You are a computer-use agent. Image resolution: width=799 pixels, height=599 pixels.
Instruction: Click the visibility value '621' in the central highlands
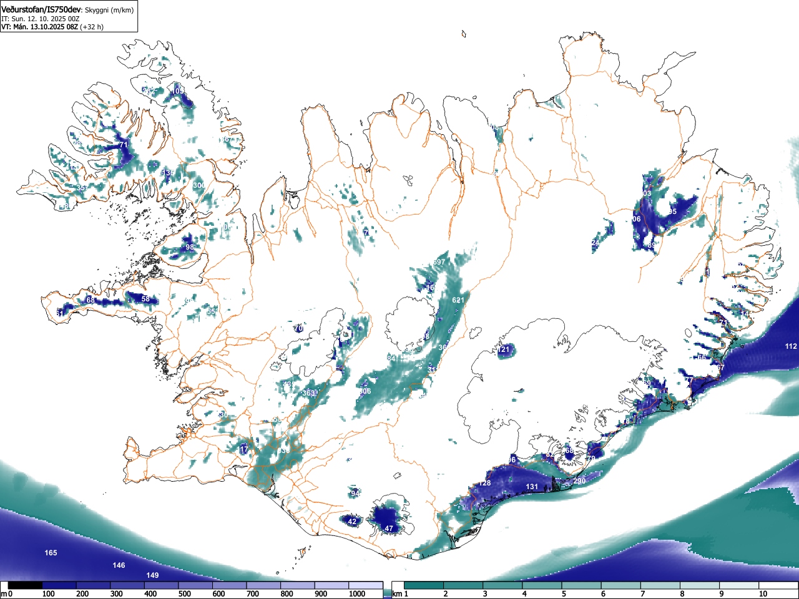coord(458,300)
